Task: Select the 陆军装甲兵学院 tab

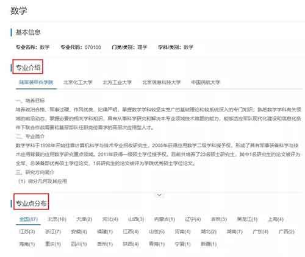Action: point(36,82)
